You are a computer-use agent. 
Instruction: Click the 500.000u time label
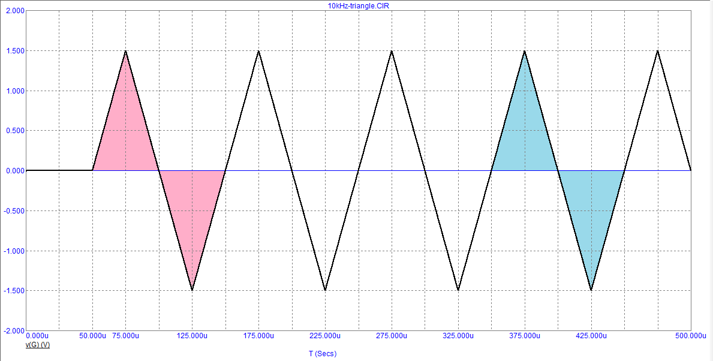point(690,336)
